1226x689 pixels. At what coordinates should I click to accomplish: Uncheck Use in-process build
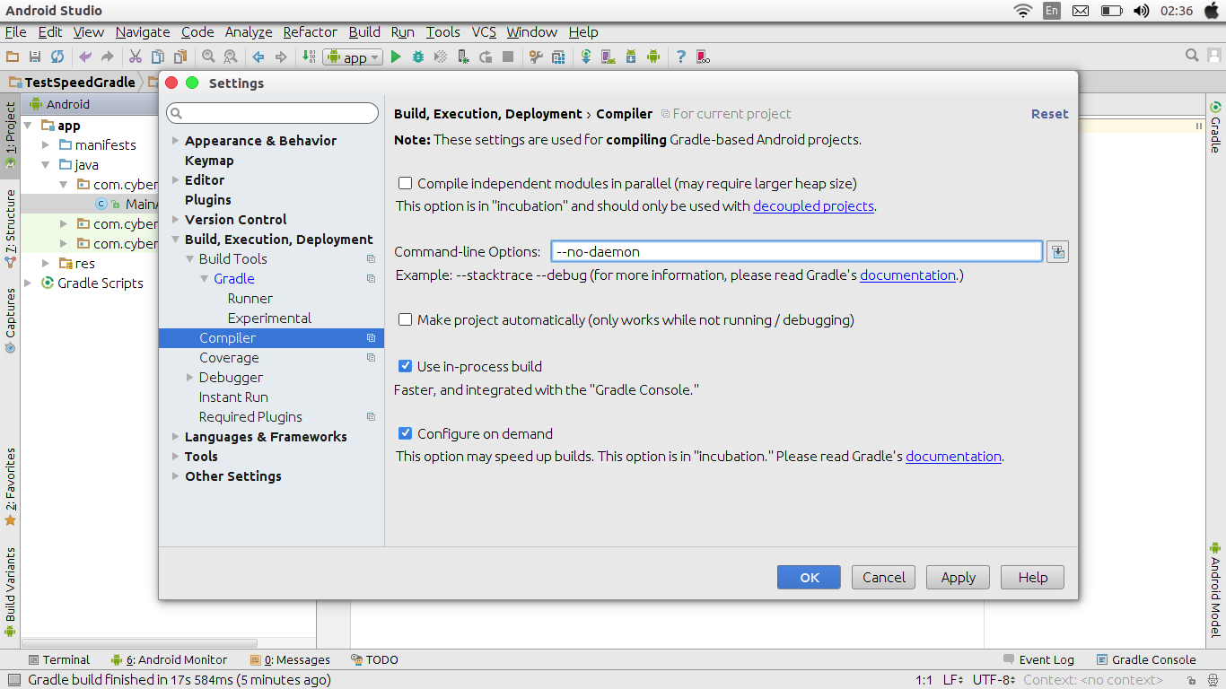point(406,366)
